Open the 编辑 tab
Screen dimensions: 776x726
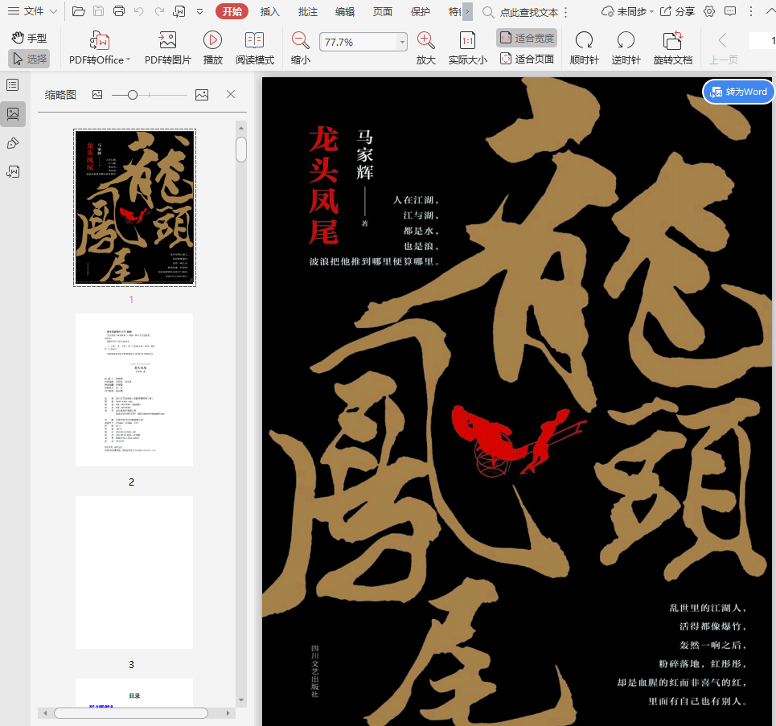(345, 11)
